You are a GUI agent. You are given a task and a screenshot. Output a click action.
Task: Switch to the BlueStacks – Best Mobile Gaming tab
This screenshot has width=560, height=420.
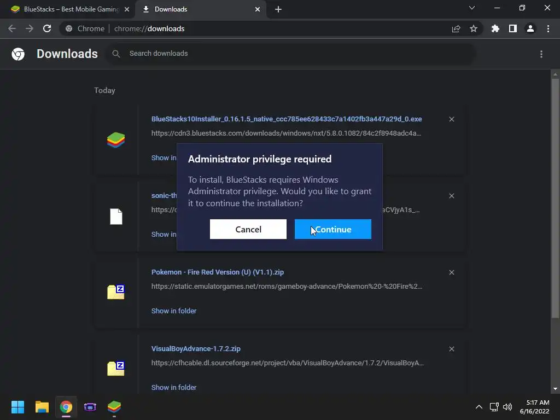[x=71, y=9]
